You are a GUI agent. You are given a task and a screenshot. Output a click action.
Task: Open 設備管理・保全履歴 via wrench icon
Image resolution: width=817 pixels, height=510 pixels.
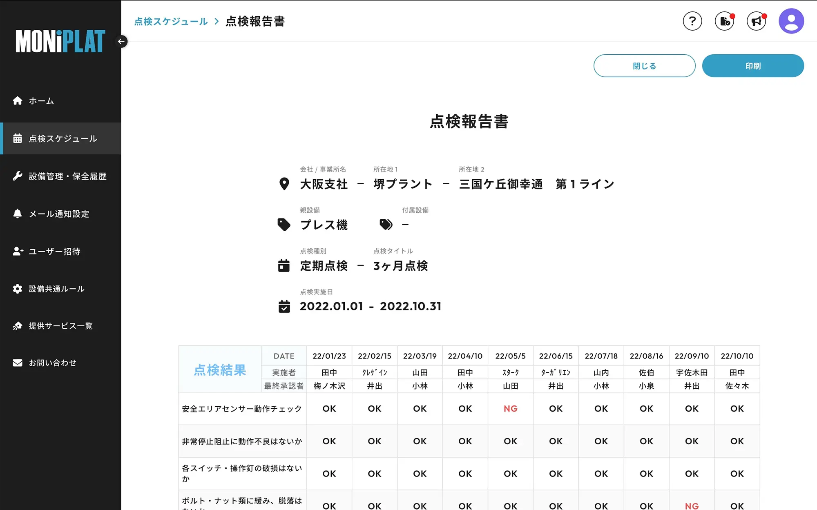(18, 176)
